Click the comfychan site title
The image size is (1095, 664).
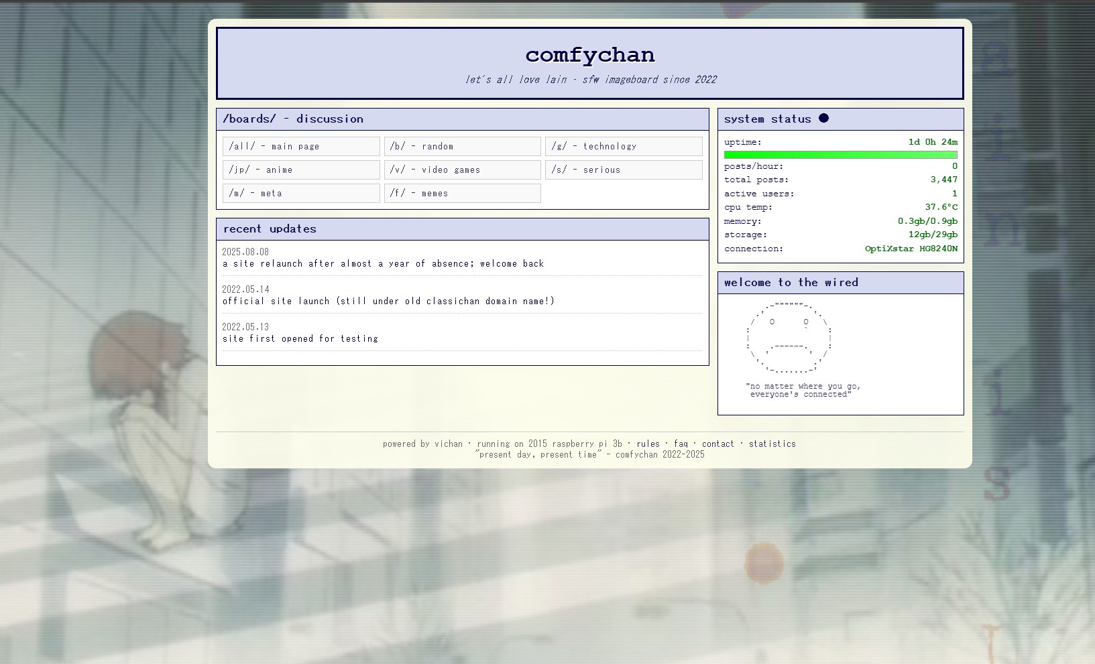[x=589, y=55]
